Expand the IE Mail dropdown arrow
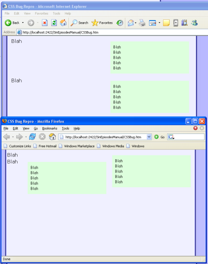Viewport: 208px width, 264px height. (136, 23)
